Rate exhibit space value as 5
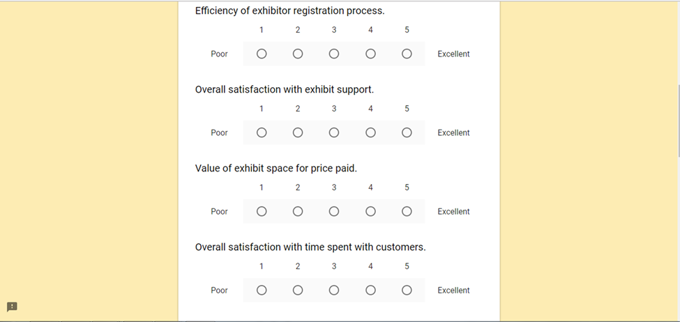The height and width of the screenshot is (322, 680). 407,211
